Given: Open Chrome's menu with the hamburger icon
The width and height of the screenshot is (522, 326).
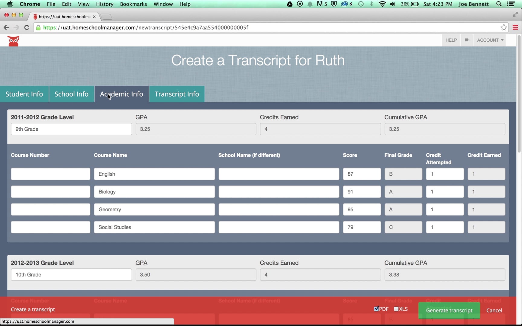Looking at the screenshot, I should 515,27.
